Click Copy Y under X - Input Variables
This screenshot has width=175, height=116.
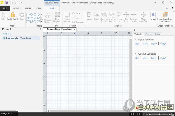click(x=163, y=44)
